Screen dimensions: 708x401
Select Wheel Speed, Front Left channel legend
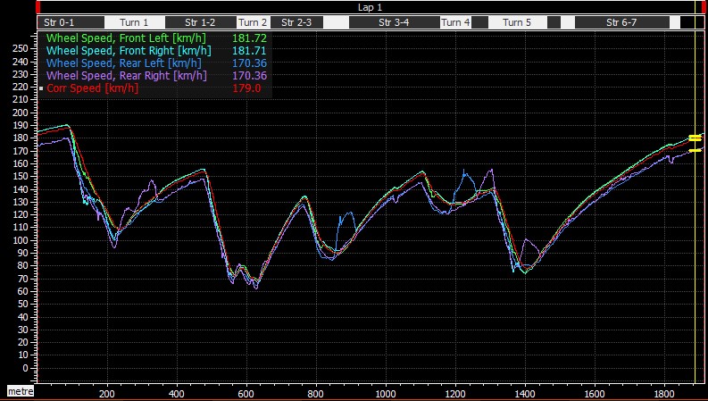[x=126, y=38]
